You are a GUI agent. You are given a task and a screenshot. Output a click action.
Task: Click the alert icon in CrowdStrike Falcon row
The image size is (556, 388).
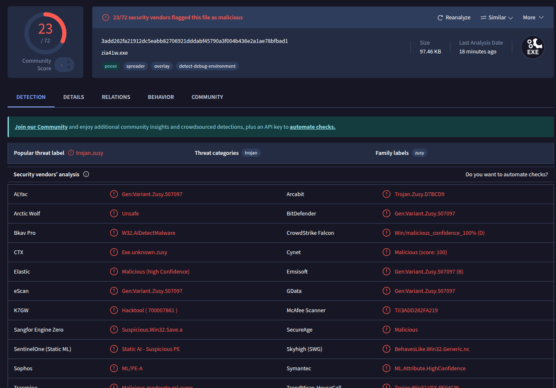pos(386,233)
